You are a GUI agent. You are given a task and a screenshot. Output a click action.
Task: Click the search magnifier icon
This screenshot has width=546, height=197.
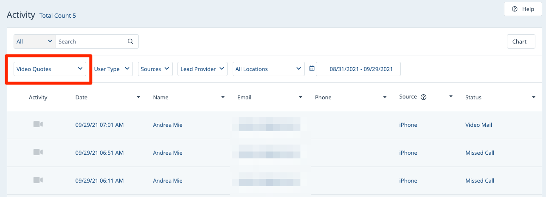click(x=130, y=41)
